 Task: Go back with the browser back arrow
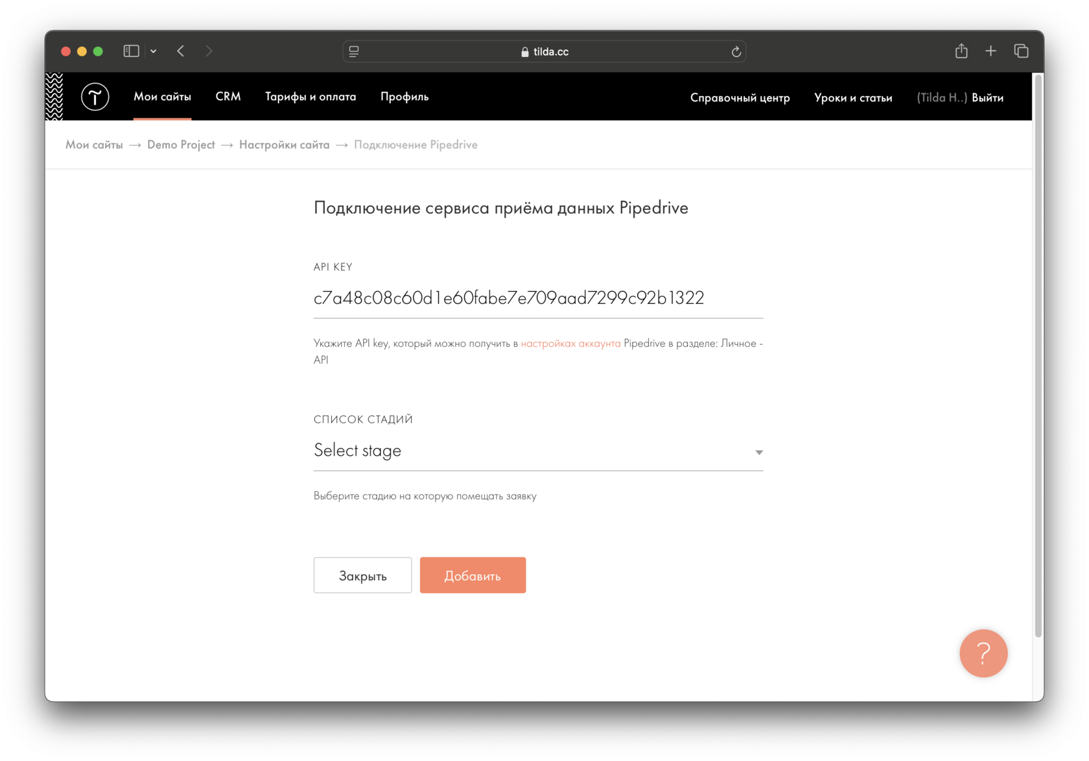(x=181, y=51)
